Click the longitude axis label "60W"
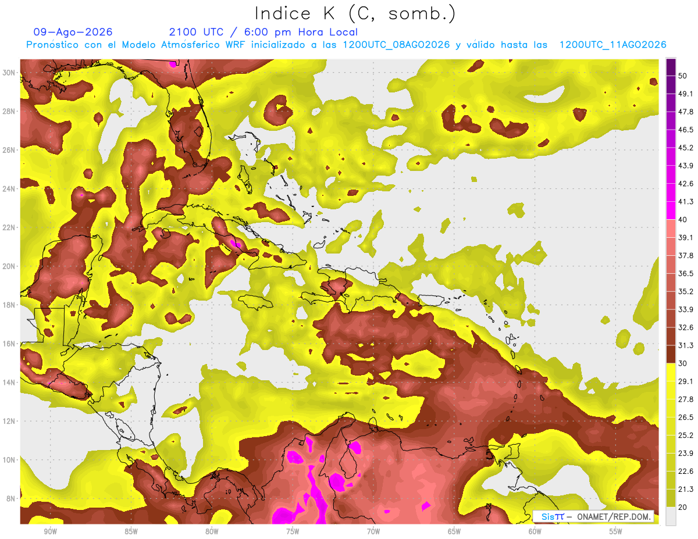 [x=535, y=532]
